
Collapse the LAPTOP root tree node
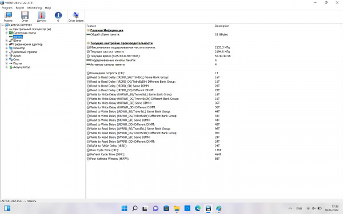click(x=3, y=25)
